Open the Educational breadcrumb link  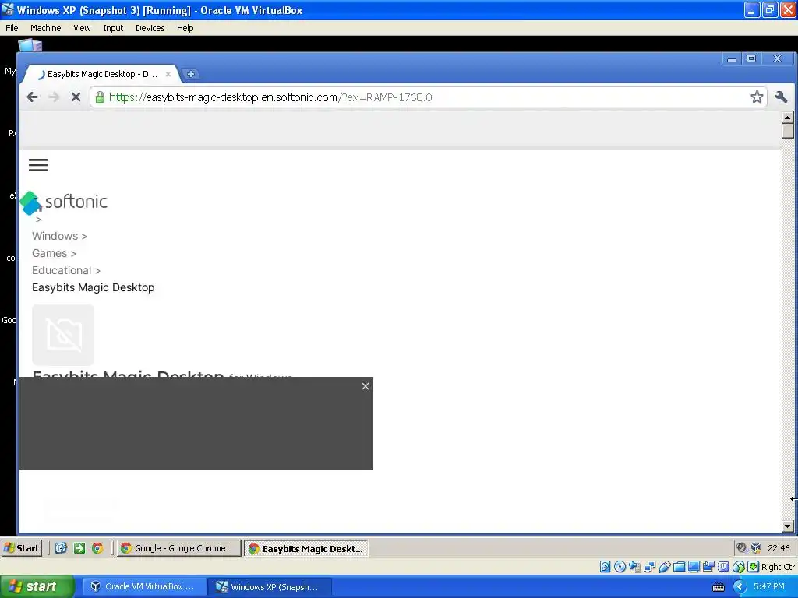point(62,270)
